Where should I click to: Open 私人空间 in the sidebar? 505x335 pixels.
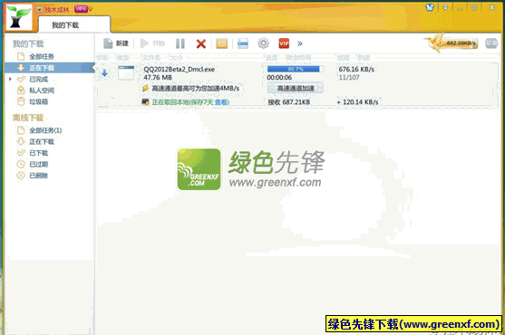[42, 91]
